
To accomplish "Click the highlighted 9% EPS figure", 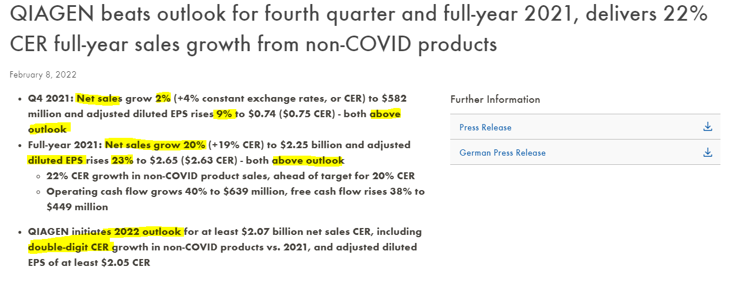I will pos(224,114).
